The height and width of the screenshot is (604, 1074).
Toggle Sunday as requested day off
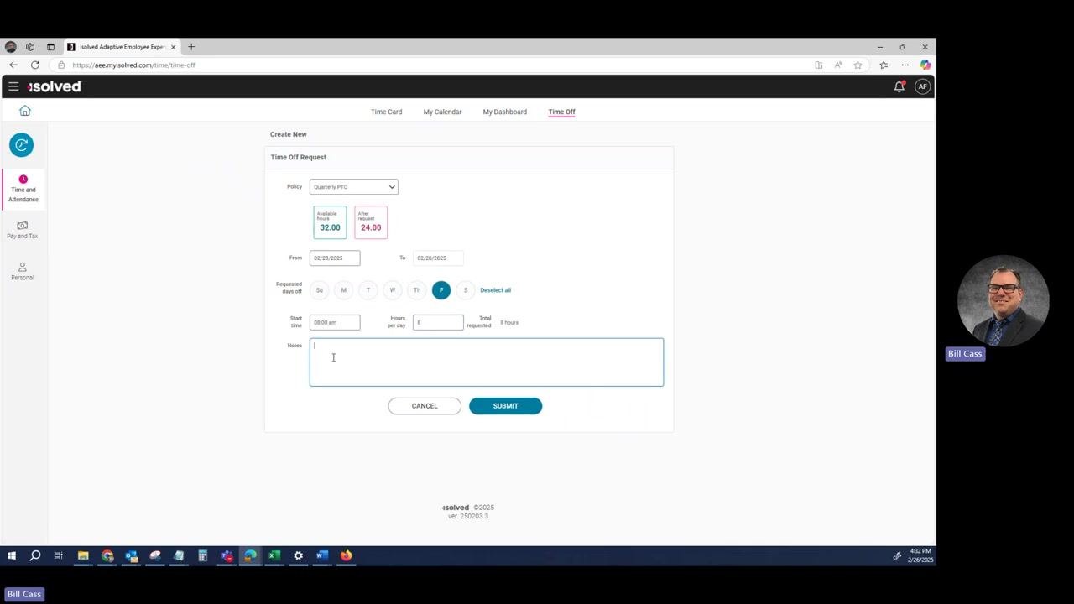[x=319, y=290]
